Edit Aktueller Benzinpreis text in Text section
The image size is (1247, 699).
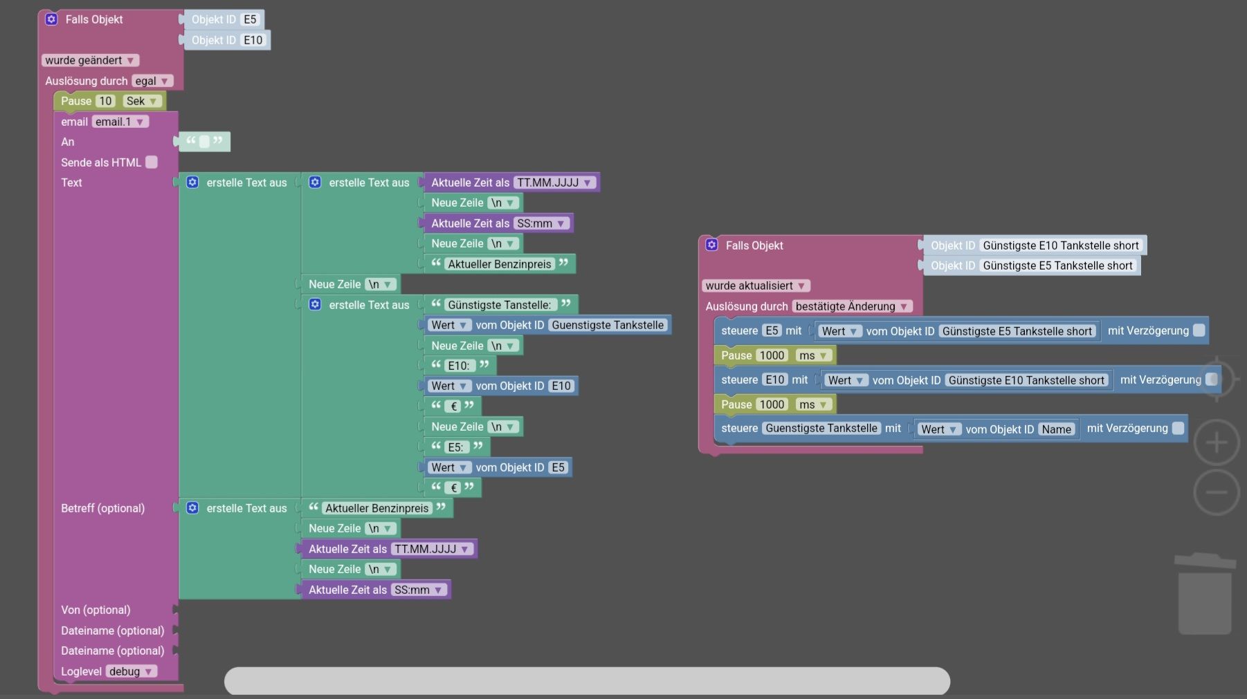click(500, 264)
